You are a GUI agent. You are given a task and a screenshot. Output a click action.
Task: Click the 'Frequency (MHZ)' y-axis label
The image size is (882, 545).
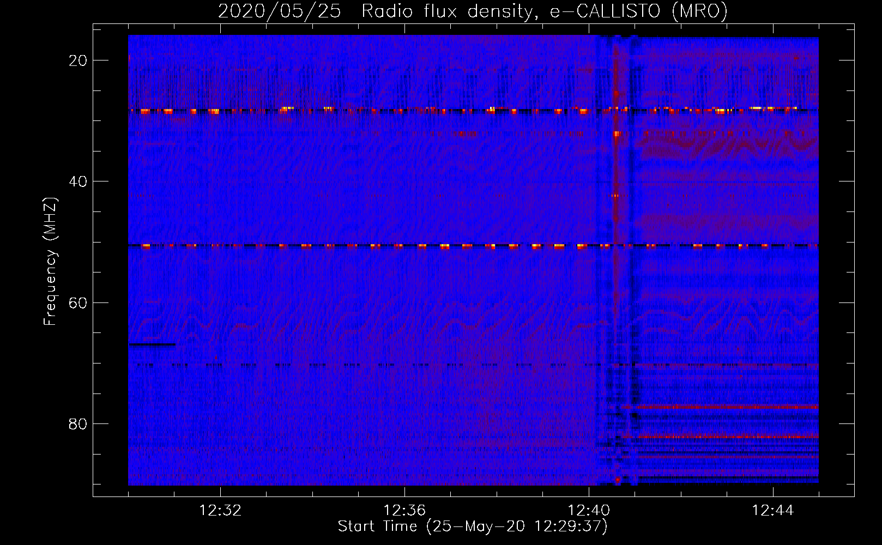(50, 262)
